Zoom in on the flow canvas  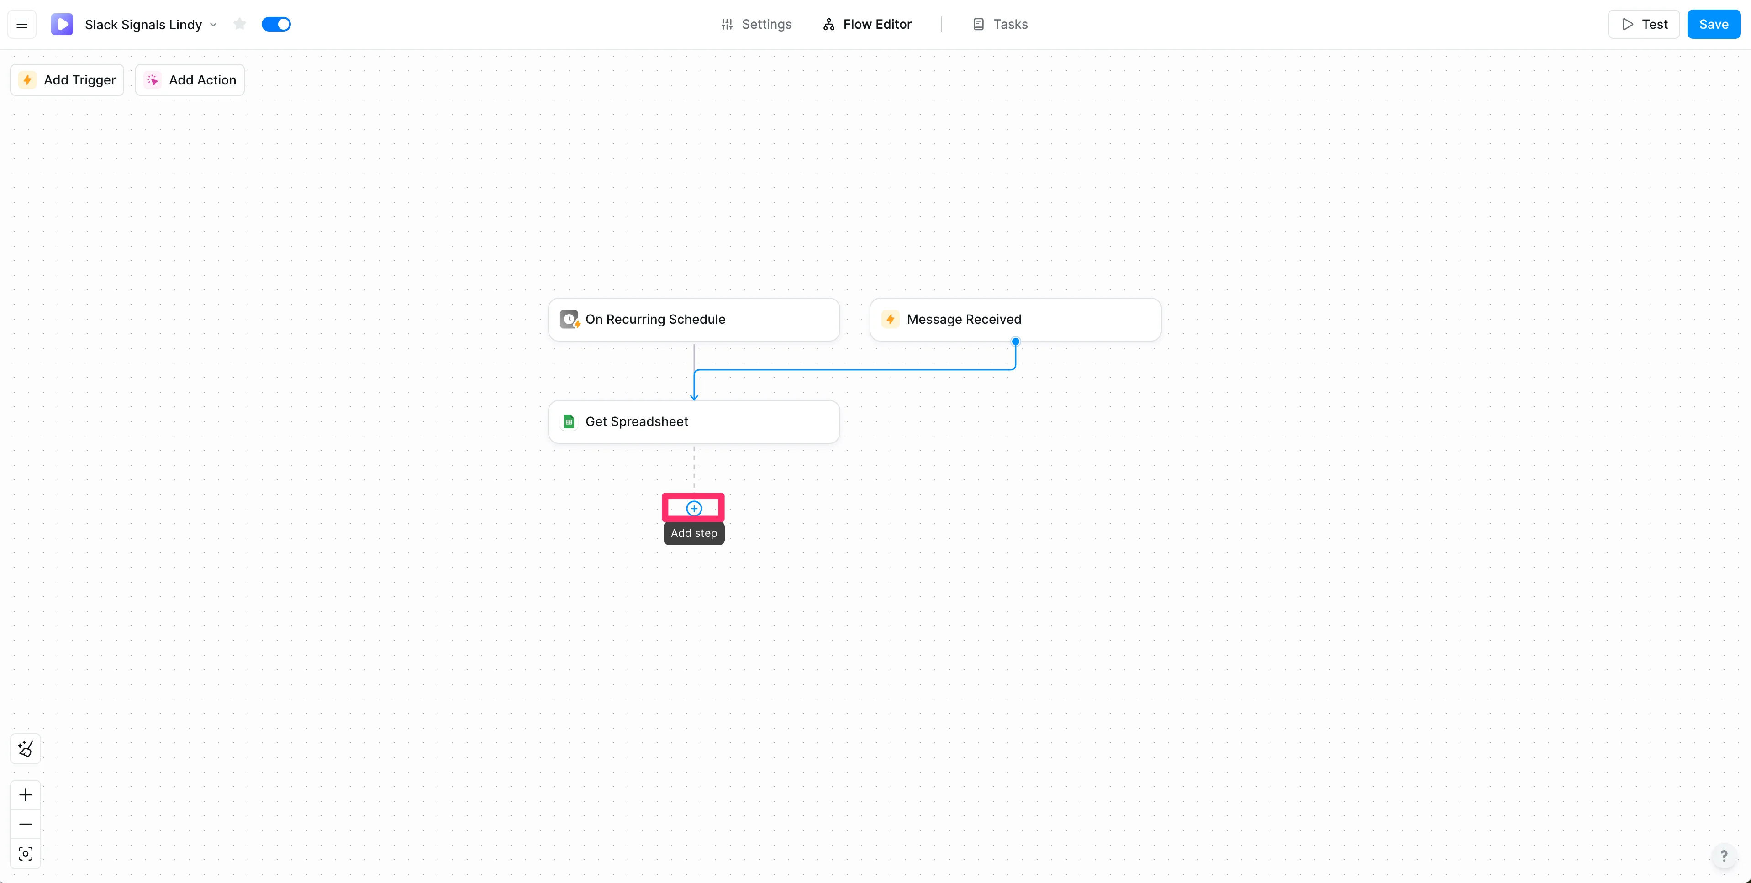(x=26, y=794)
